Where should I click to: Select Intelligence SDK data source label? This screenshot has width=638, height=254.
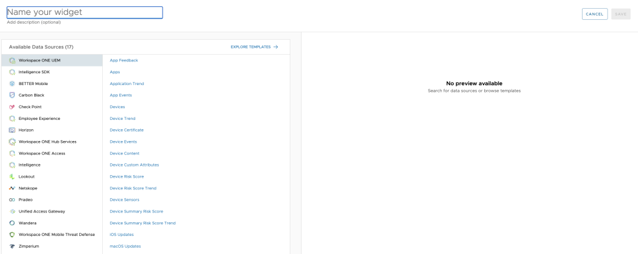(34, 72)
